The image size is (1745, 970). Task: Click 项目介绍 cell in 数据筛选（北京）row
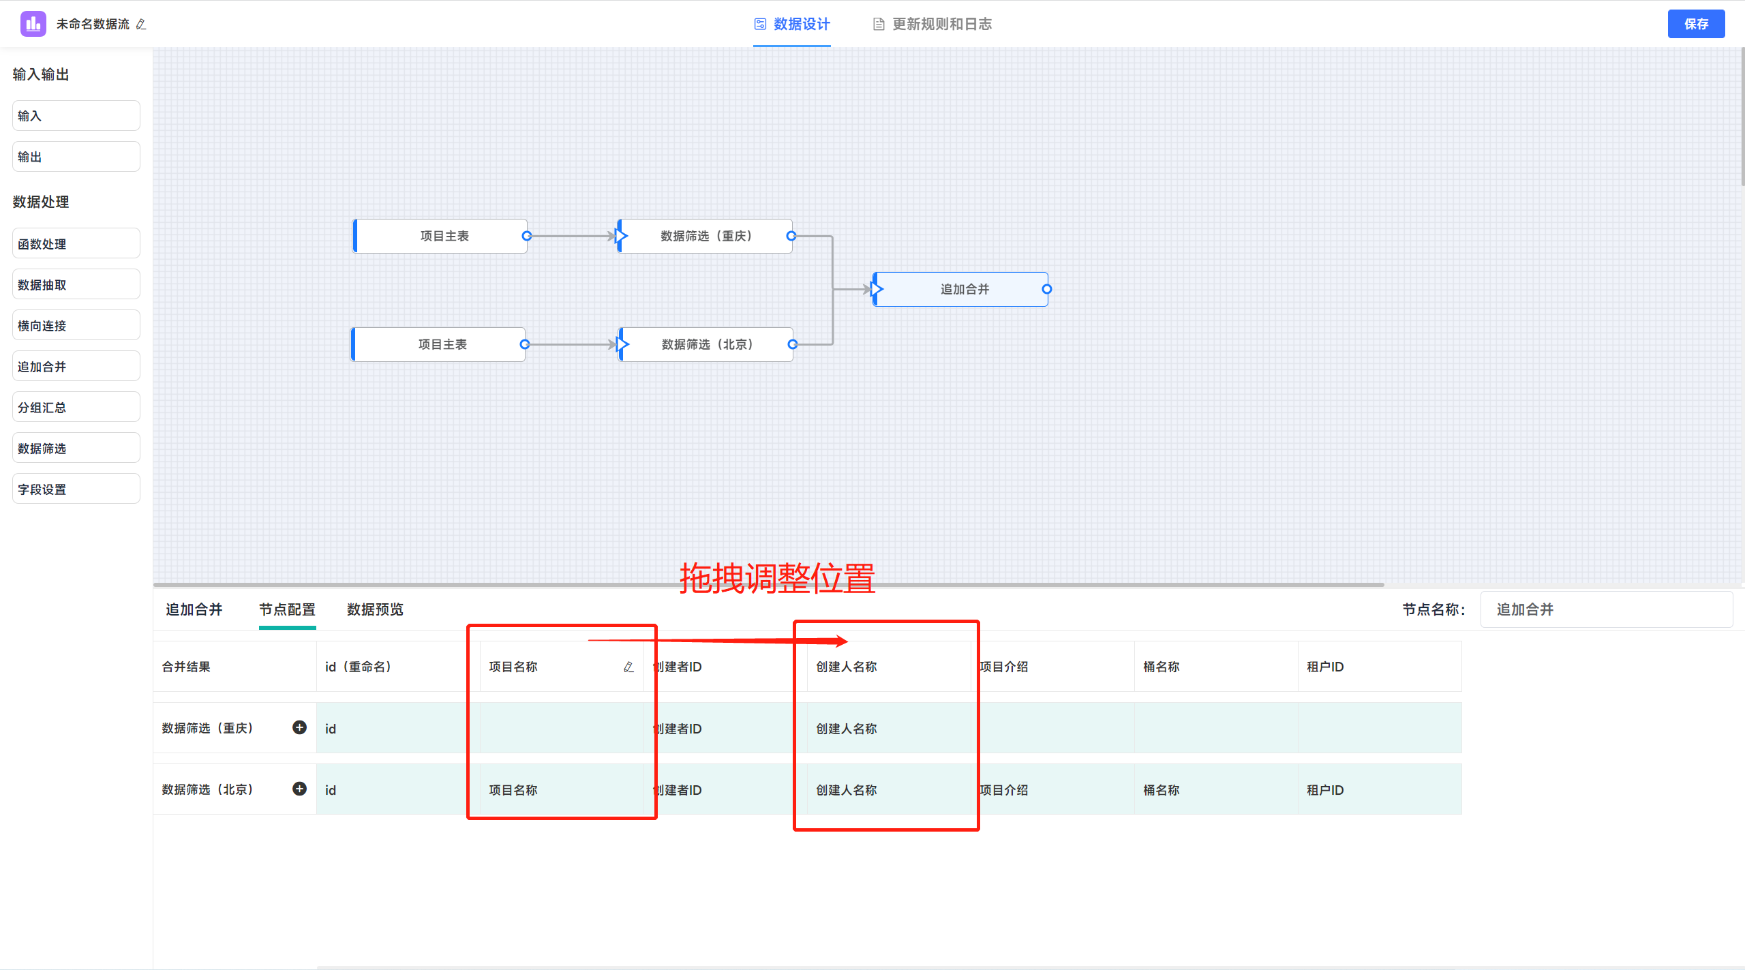(1052, 789)
